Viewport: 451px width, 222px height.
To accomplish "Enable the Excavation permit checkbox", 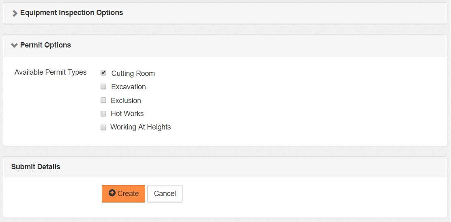I will (103, 86).
